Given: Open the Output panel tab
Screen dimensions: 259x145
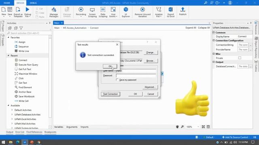Looking at the screenshot, I should tap(10, 132).
